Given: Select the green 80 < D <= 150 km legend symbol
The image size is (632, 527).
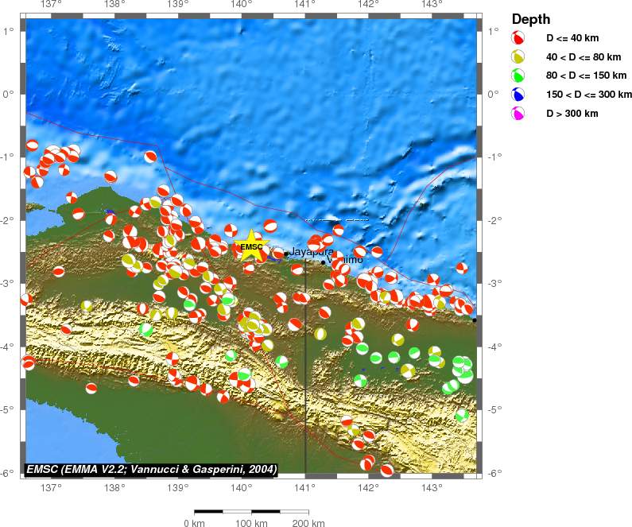Looking at the screenshot, I should tap(518, 76).
